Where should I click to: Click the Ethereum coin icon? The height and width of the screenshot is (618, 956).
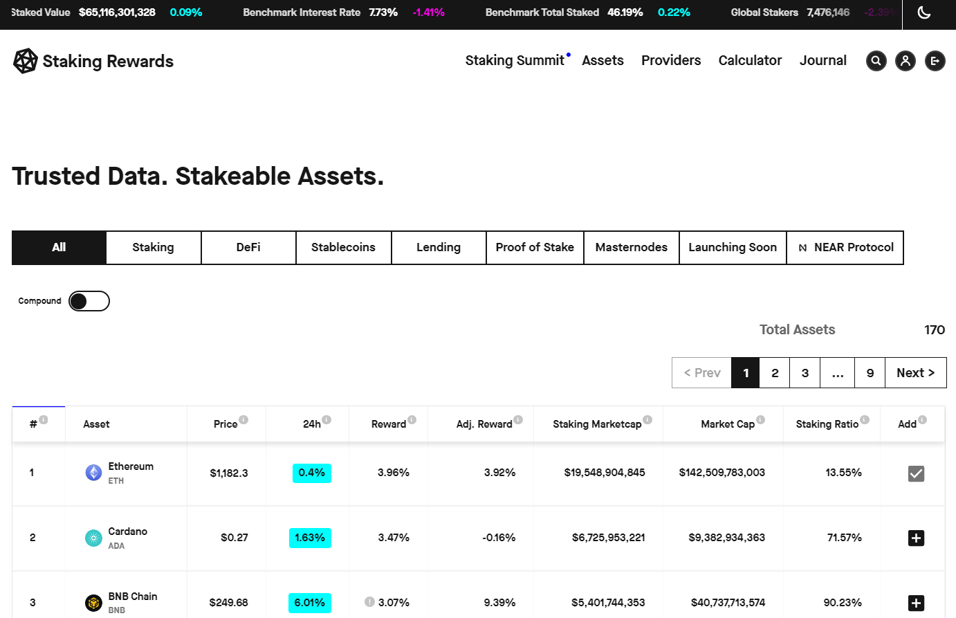93,473
